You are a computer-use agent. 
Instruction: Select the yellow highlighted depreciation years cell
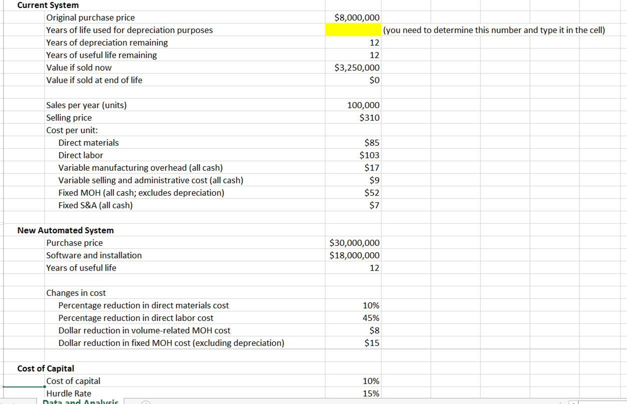point(353,30)
